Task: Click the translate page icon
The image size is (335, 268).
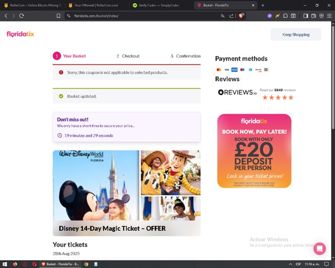Action: [x=222, y=16]
